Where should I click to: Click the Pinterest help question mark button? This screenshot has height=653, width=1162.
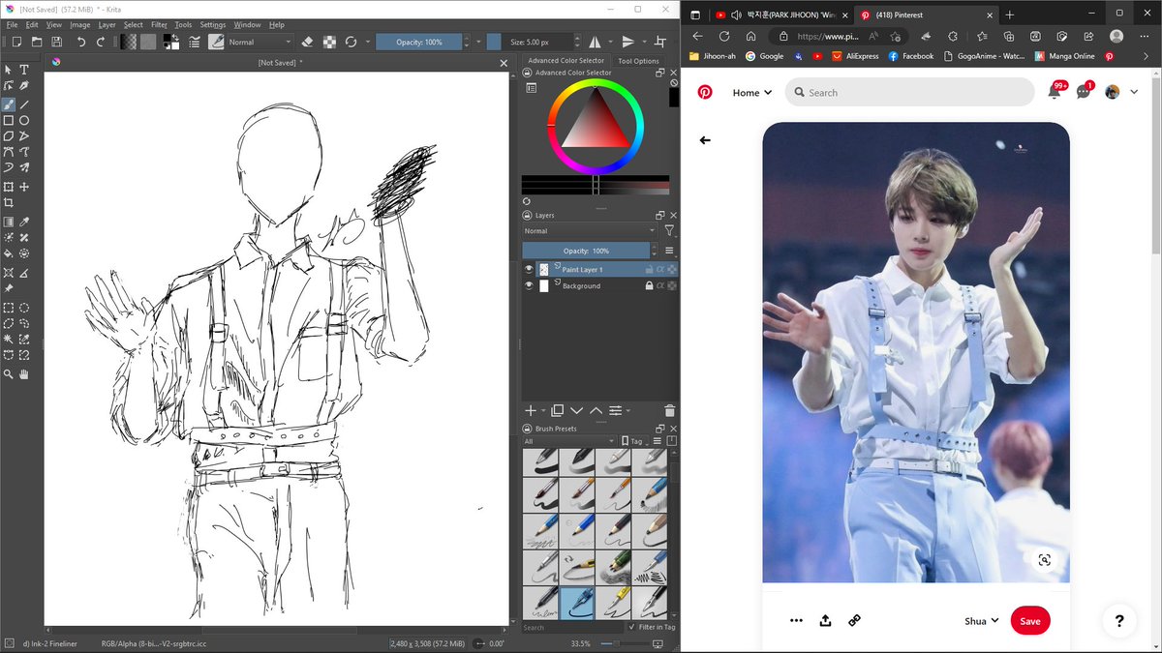click(x=1118, y=621)
